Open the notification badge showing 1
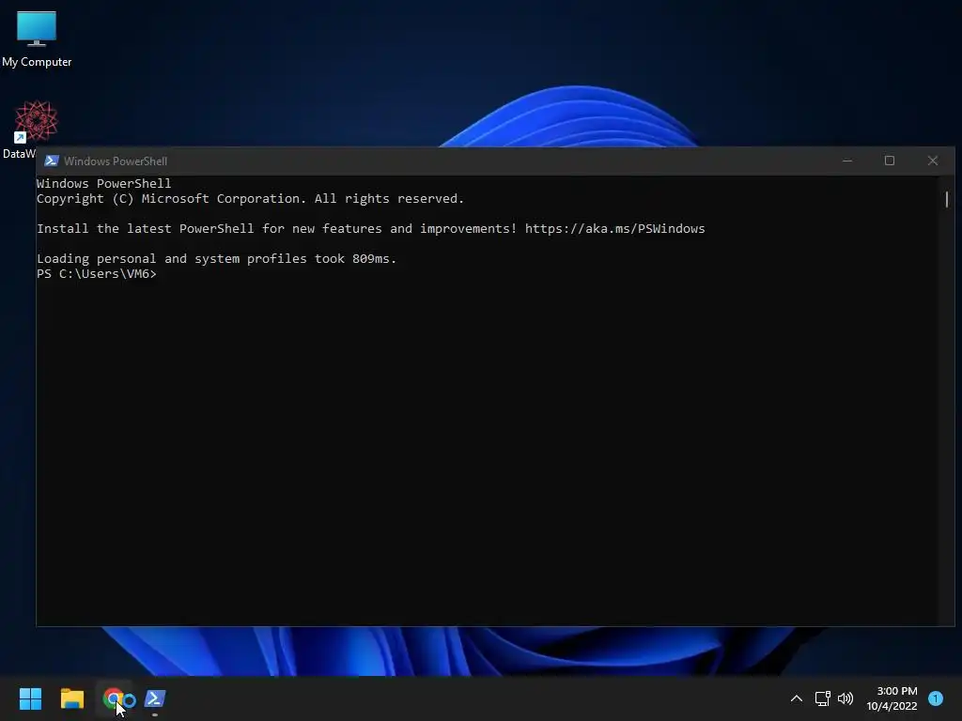The image size is (962, 721). tap(935, 698)
